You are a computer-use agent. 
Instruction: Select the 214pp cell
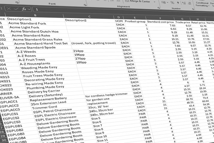click(78, 51)
